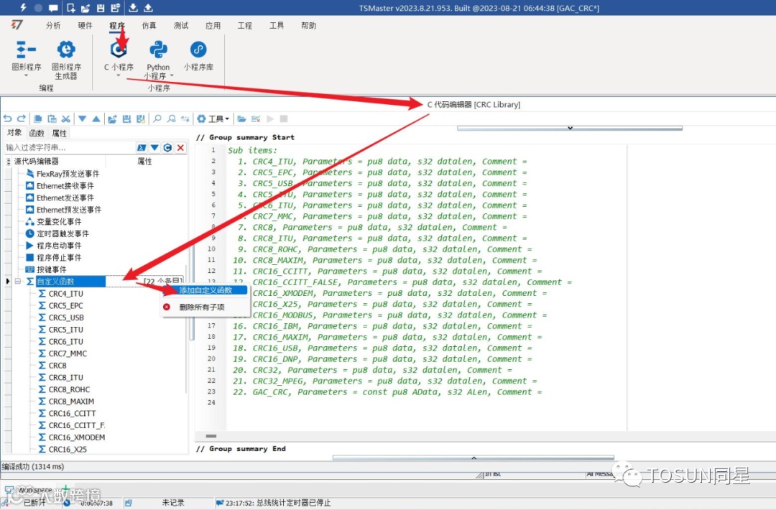Open the 函数 panel tab

point(37,133)
